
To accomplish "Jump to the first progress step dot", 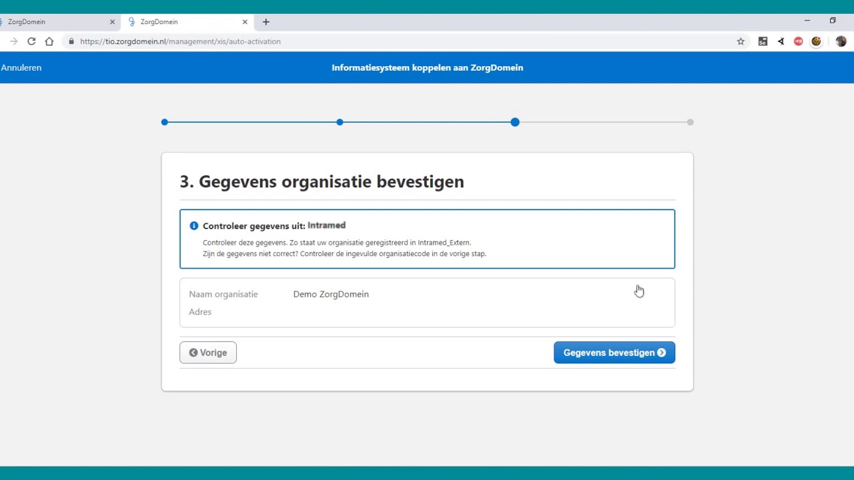I will pyautogui.click(x=165, y=122).
